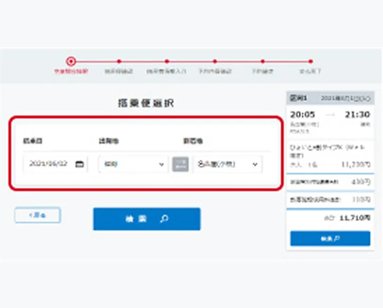Click the fifth step dot in progress bar
The width and height of the screenshot is (383, 308).
click(262, 61)
